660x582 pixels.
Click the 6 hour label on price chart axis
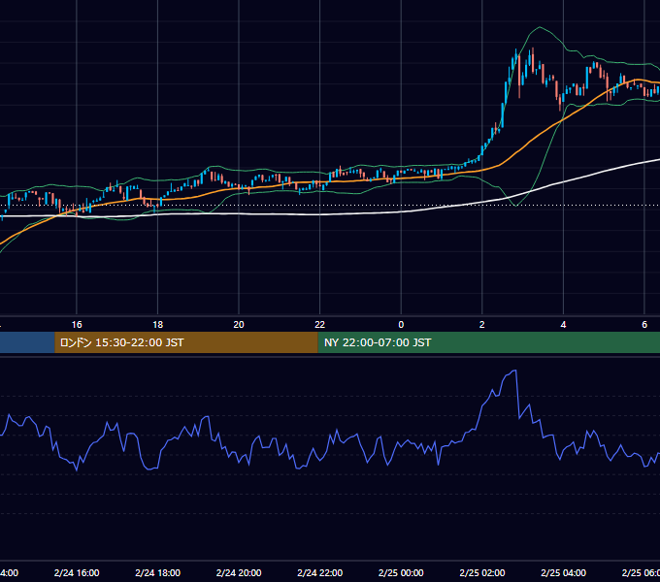pyautogui.click(x=644, y=324)
